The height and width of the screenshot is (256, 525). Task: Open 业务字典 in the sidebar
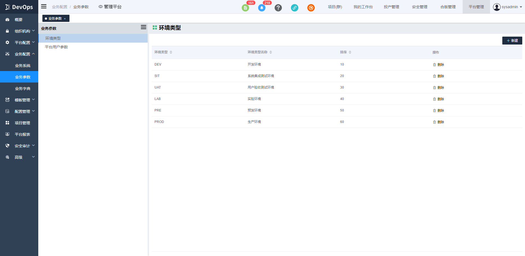(x=23, y=89)
